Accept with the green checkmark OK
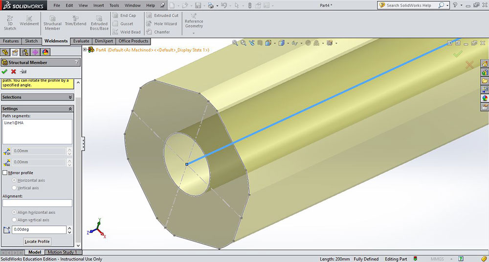Screen dimensions: 489x262 click(x=5, y=71)
